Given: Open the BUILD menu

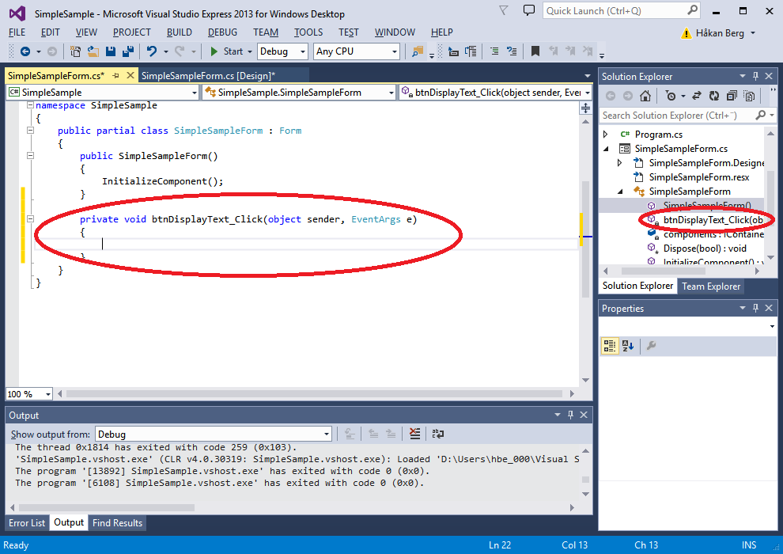Looking at the screenshot, I should point(180,32).
